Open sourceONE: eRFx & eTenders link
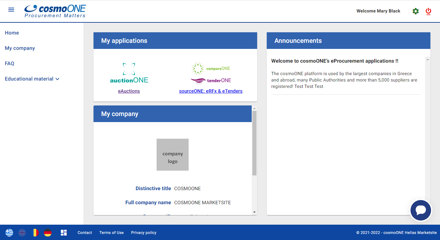Viewport: 440px width, 240px height. click(x=211, y=91)
